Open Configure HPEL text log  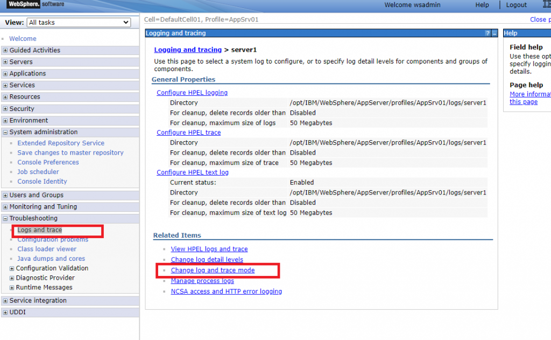point(193,172)
